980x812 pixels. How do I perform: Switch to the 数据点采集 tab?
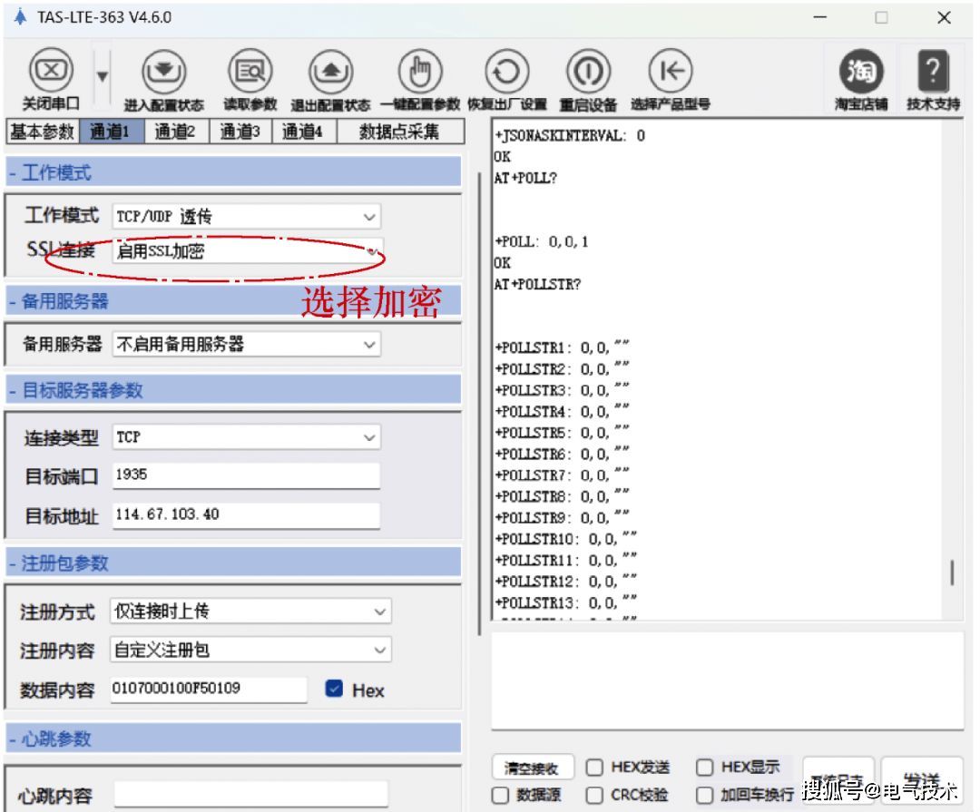pyautogui.click(x=398, y=132)
